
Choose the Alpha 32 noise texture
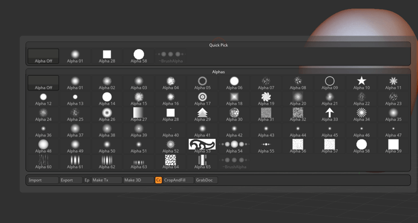click(298, 115)
